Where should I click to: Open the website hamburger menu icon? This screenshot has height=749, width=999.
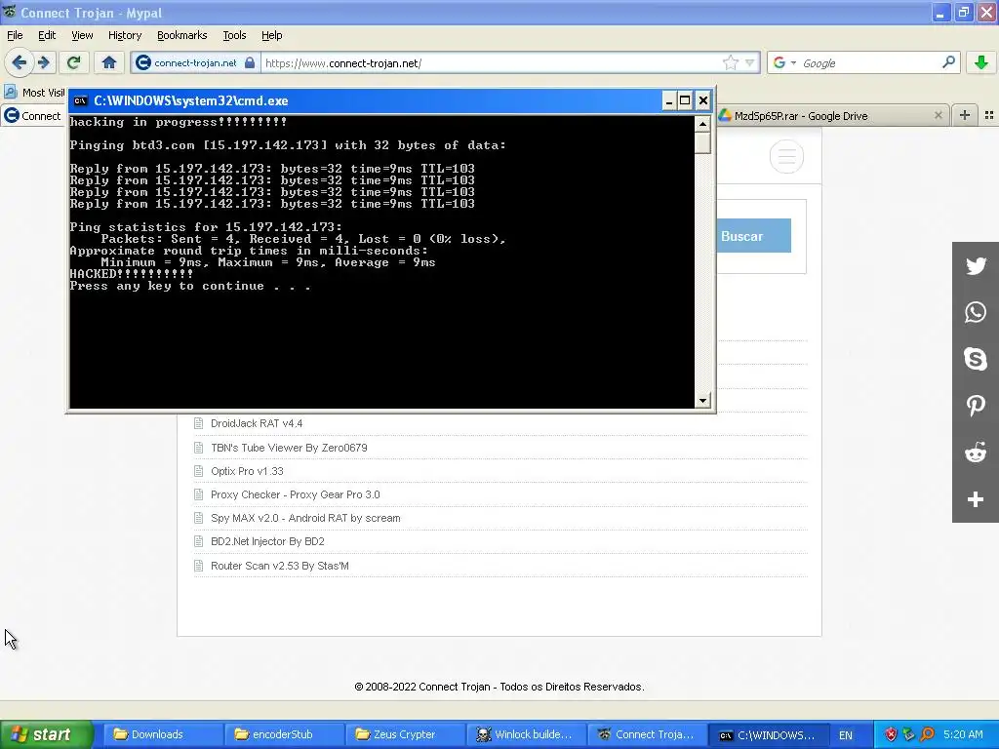[787, 157]
